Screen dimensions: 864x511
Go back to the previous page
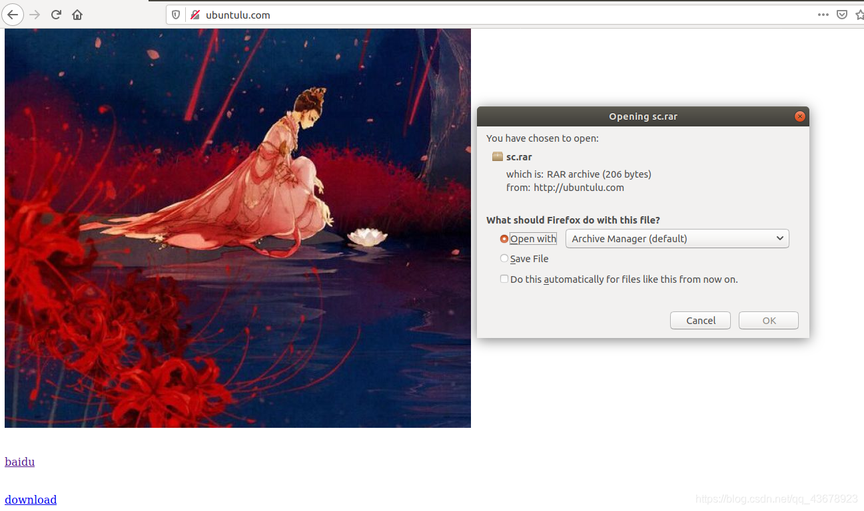[x=13, y=15]
